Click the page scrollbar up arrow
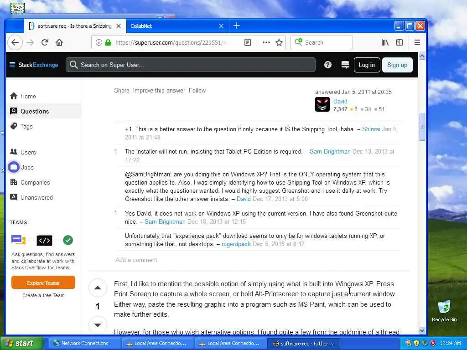 422,56
